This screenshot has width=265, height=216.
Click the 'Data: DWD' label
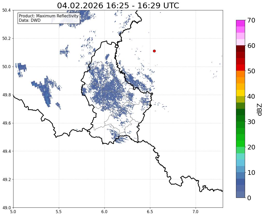tap(30, 20)
